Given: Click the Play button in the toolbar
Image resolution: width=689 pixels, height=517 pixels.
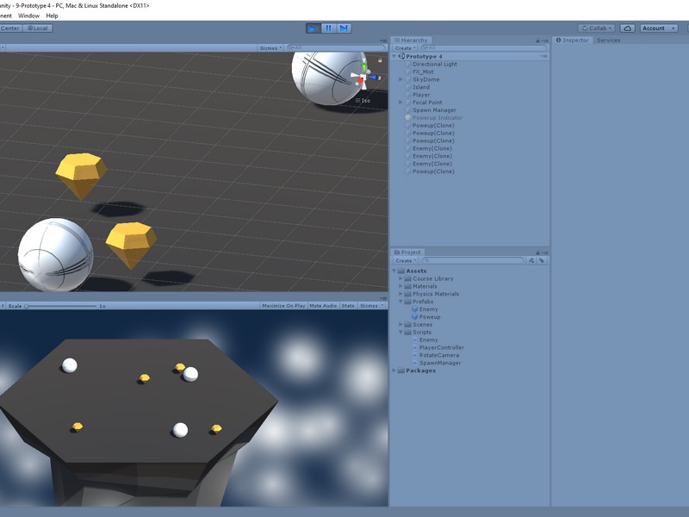Looking at the screenshot, I should point(313,28).
